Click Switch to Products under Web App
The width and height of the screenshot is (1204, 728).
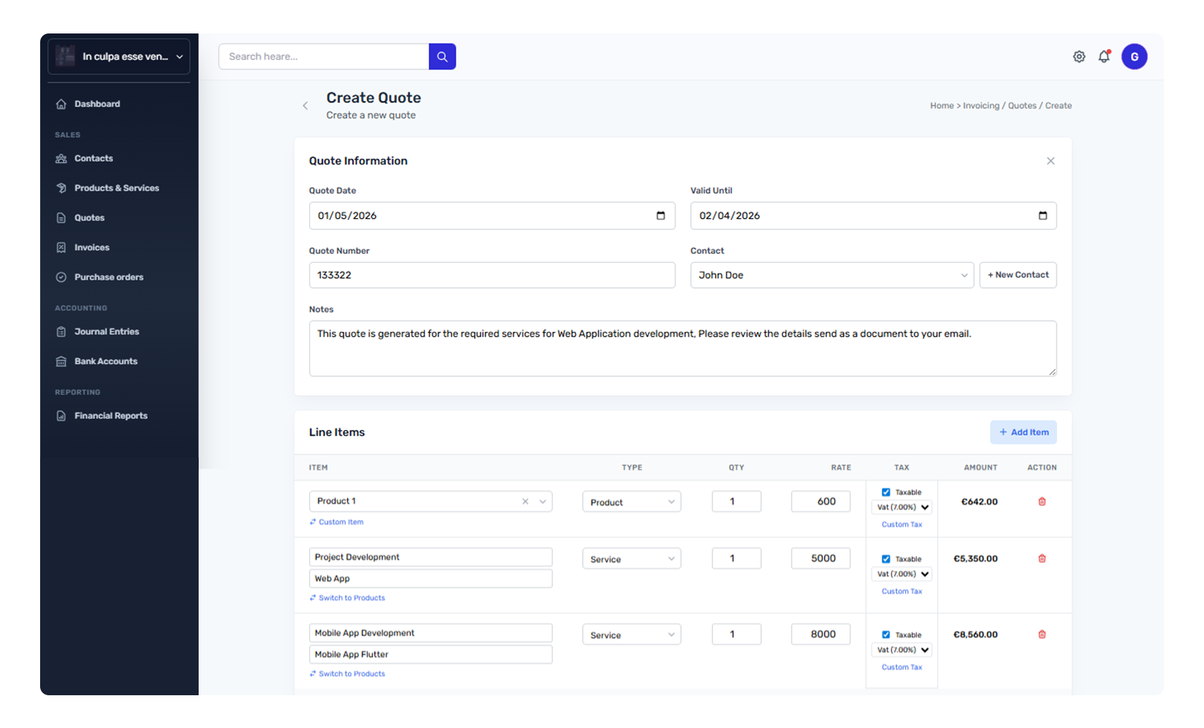[x=351, y=598]
